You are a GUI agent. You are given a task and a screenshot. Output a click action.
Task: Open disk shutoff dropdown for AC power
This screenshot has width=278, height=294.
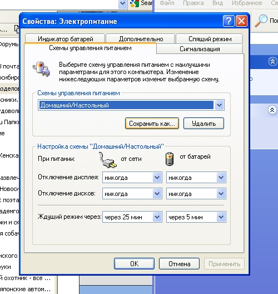pos(157,194)
